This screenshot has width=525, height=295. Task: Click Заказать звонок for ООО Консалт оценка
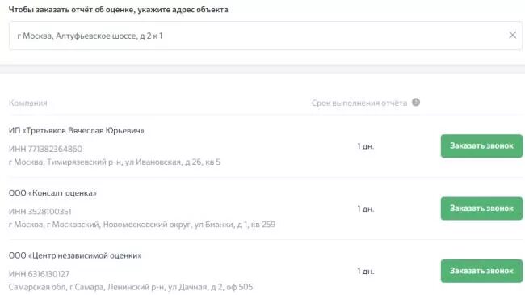[481, 209]
